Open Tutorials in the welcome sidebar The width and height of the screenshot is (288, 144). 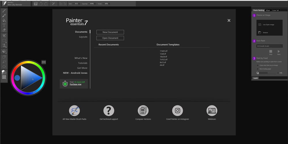tap(83, 63)
